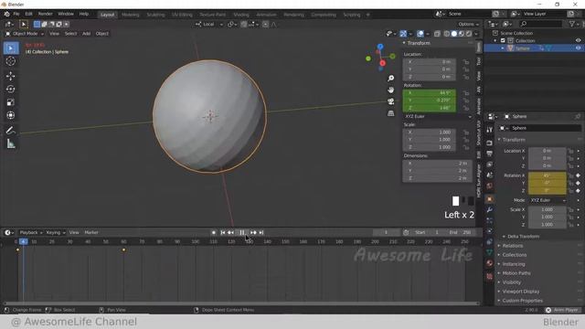
Task: Open the Window menu
Action: 66,14
